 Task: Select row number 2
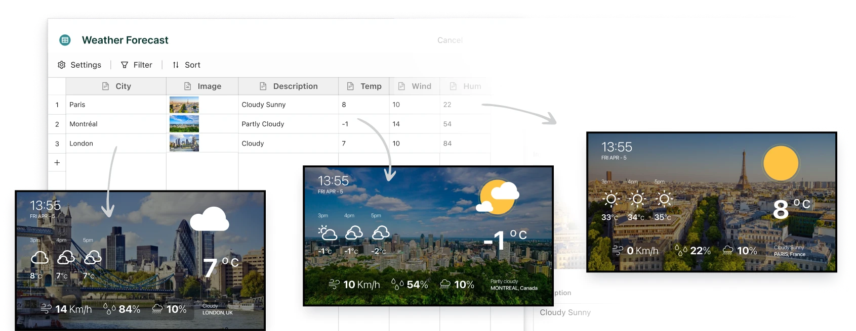click(x=57, y=124)
